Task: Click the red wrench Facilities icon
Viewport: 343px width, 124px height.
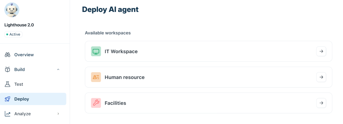Action: [x=96, y=103]
